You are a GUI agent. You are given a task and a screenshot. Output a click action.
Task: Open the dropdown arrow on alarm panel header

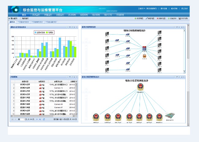tap(67, 77)
